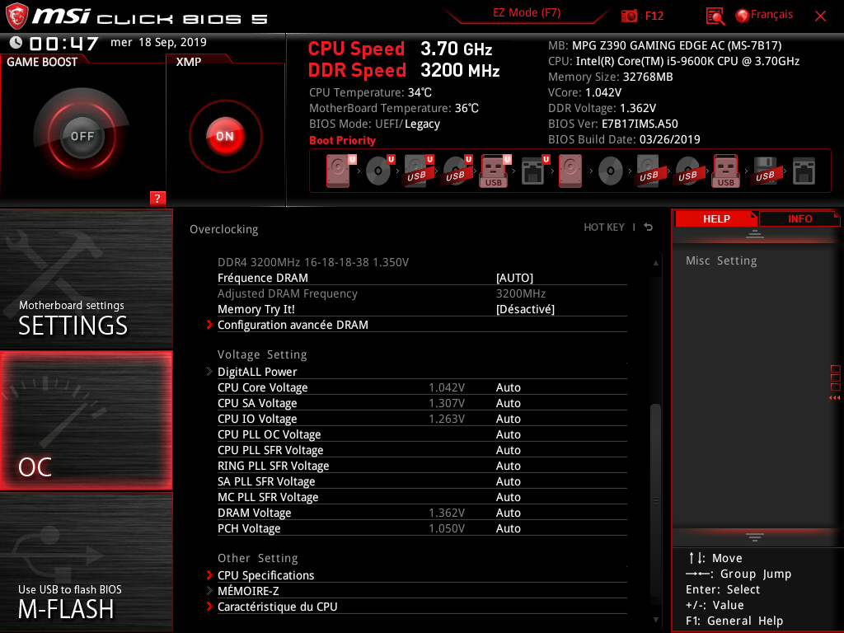
Task: Click the date 'mer 18 Sep, 2019'
Action: click(158, 43)
